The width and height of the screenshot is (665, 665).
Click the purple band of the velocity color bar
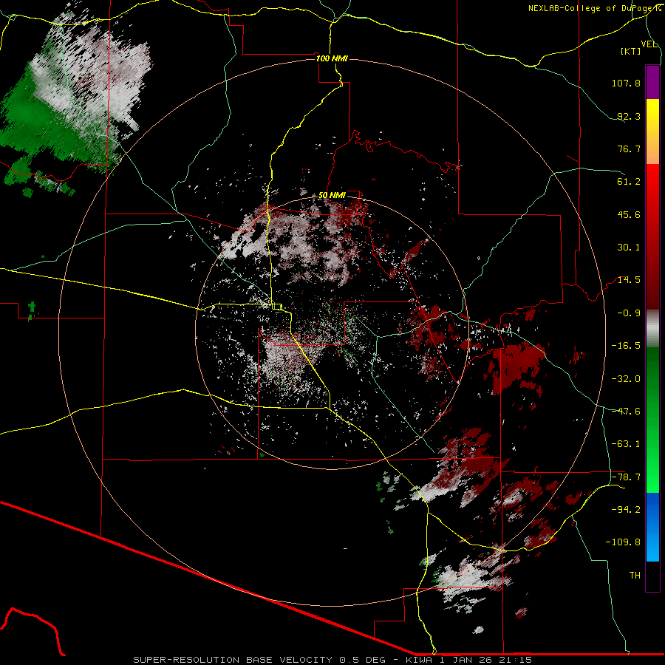[652, 83]
